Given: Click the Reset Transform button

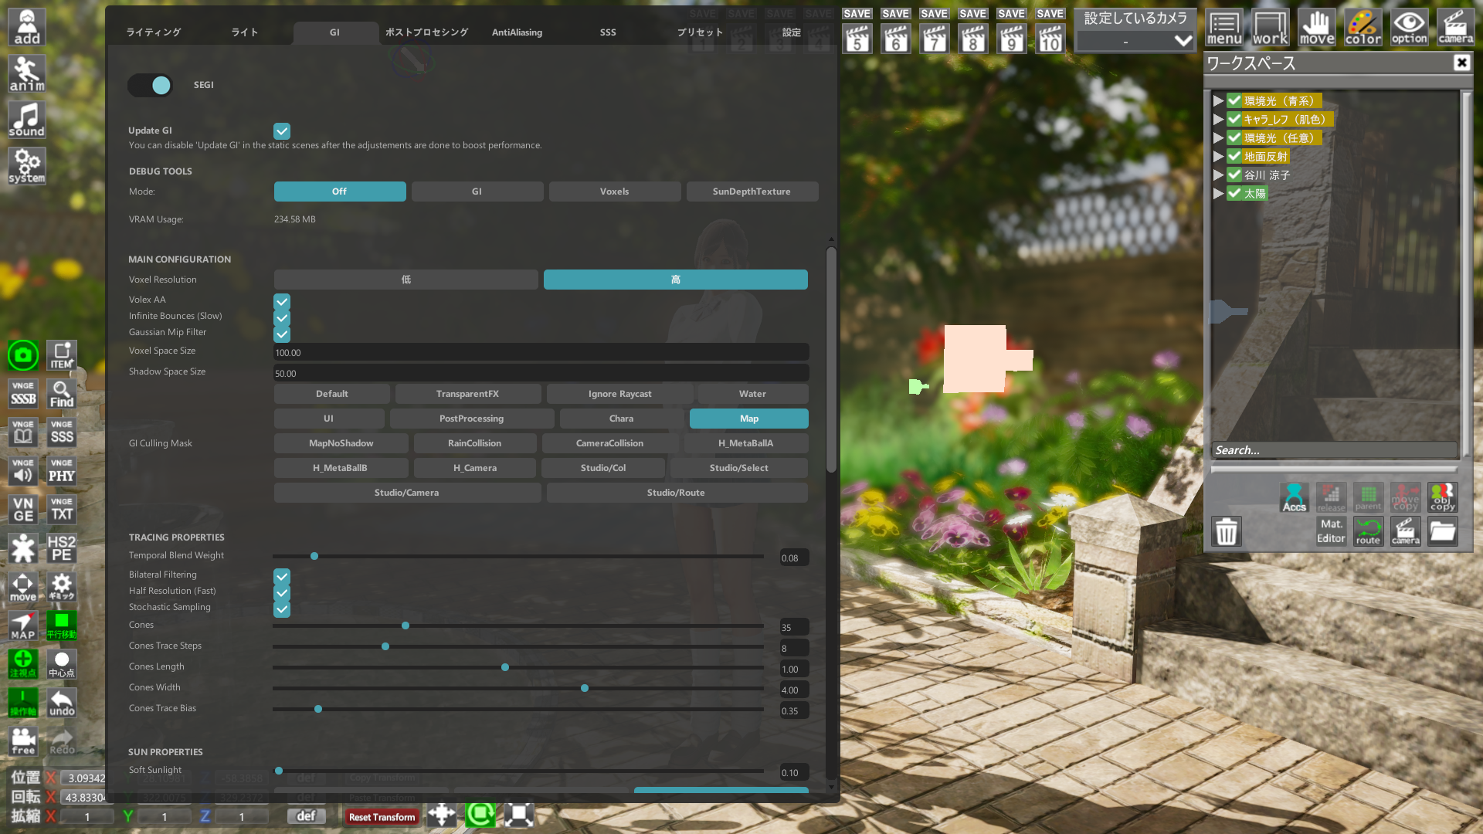Looking at the screenshot, I should [x=382, y=817].
